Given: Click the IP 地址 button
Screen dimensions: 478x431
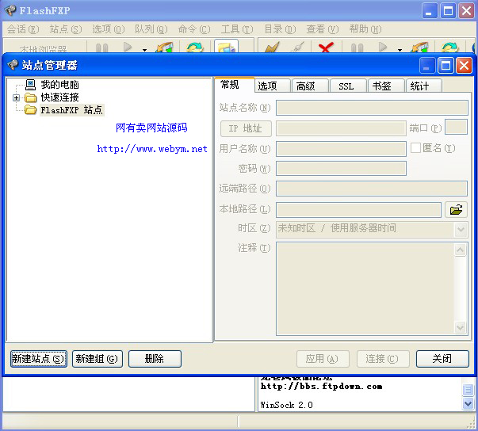Looking at the screenshot, I should 246,128.
